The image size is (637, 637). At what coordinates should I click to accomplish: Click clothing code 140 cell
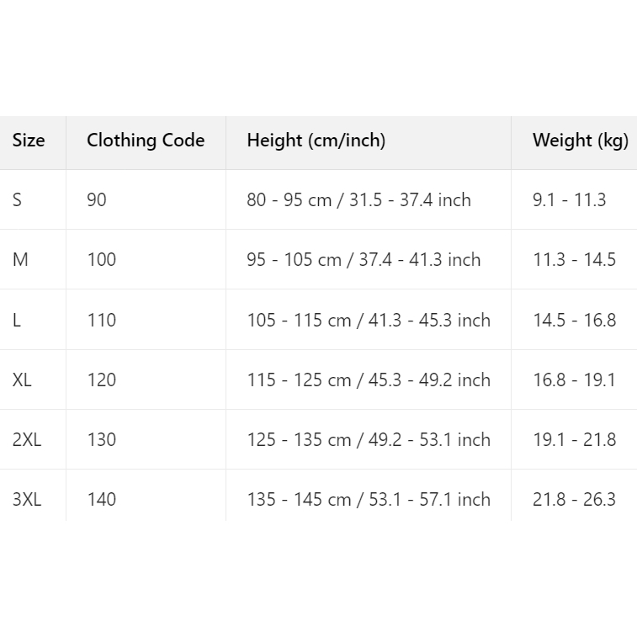coord(102,500)
